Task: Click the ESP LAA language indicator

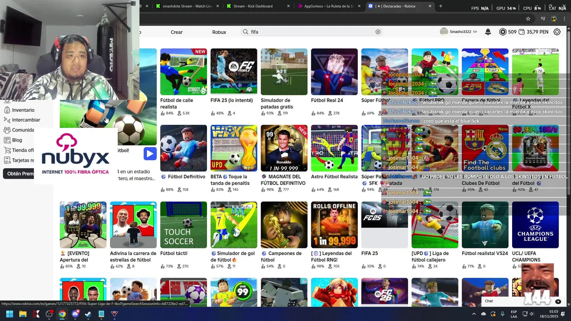Action: tap(514, 314)
